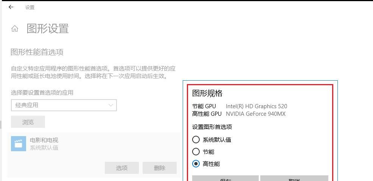Choose the 节能 radio option
This screenshot has width=373, height=181.
pyautogui.click(x=196, y=152)
